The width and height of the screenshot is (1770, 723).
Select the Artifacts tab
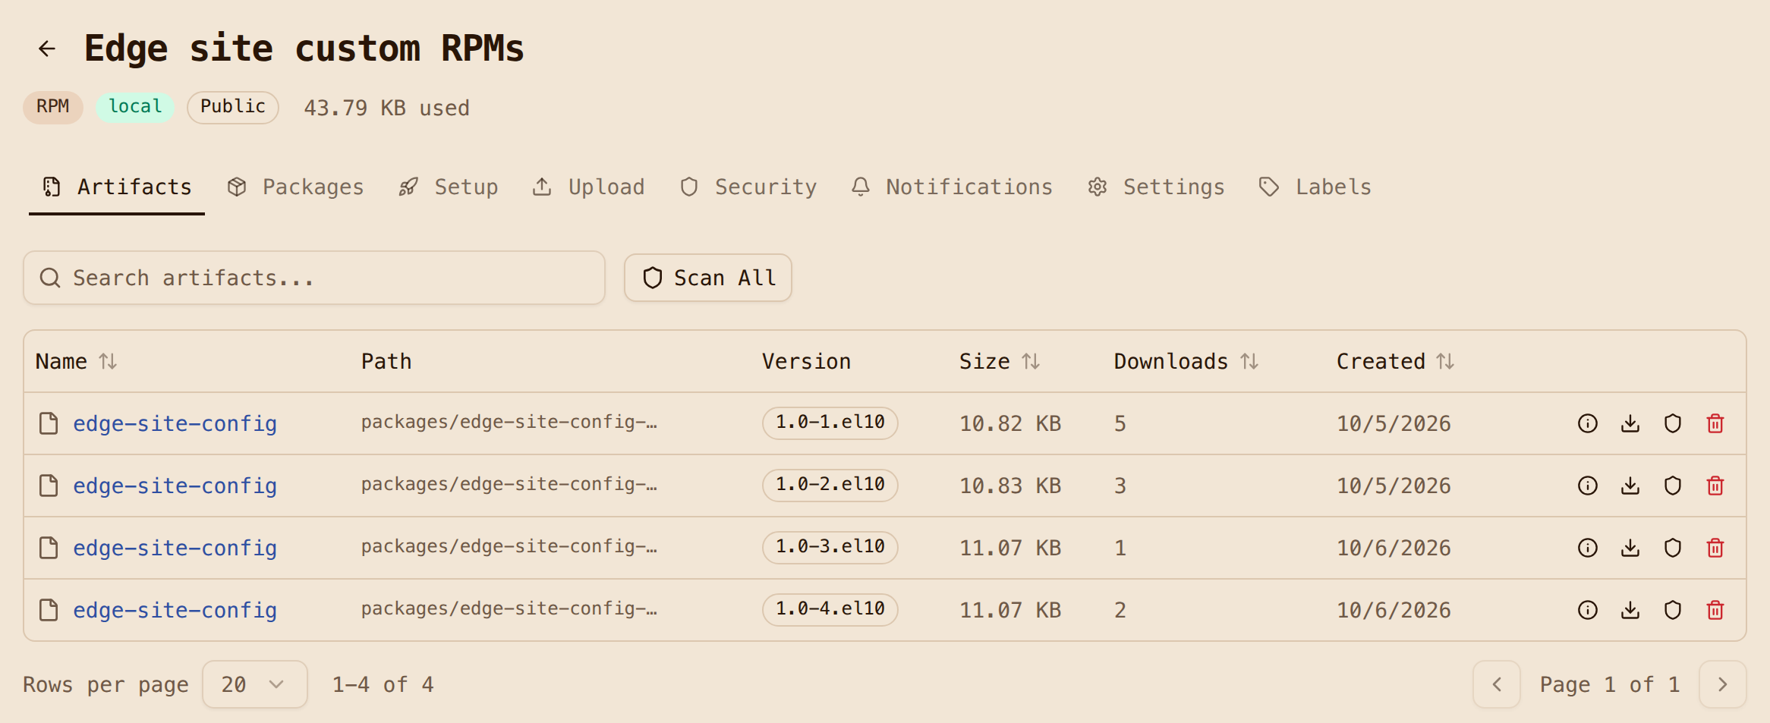coord(117,187)
